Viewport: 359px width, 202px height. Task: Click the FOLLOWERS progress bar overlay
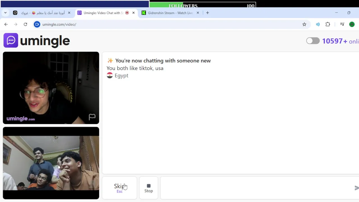coord(202,5)
